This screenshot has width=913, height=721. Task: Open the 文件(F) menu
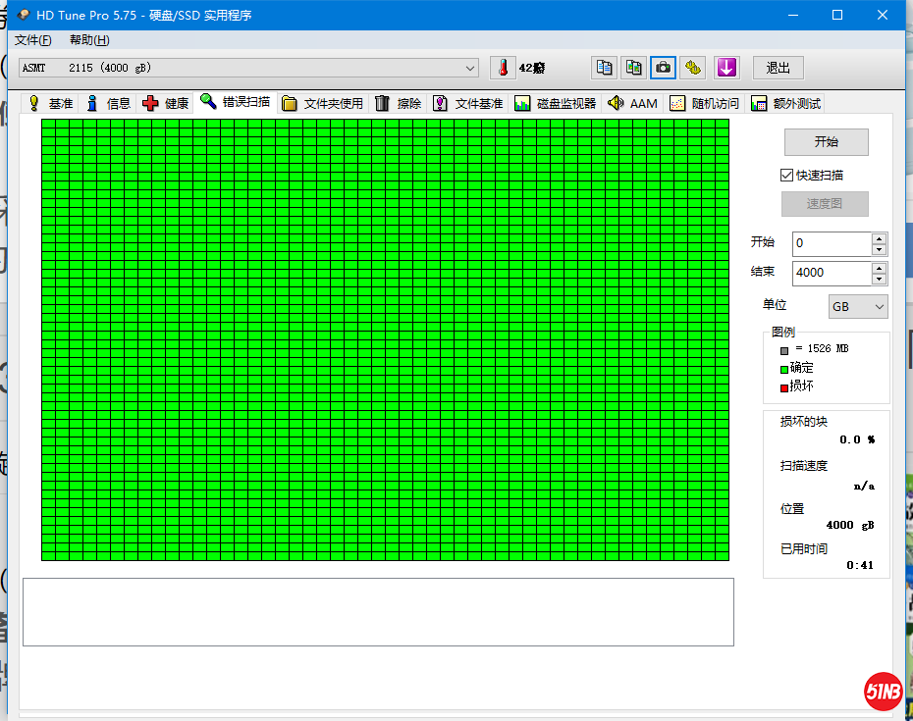pyautogui.click(x=33, y=40)
